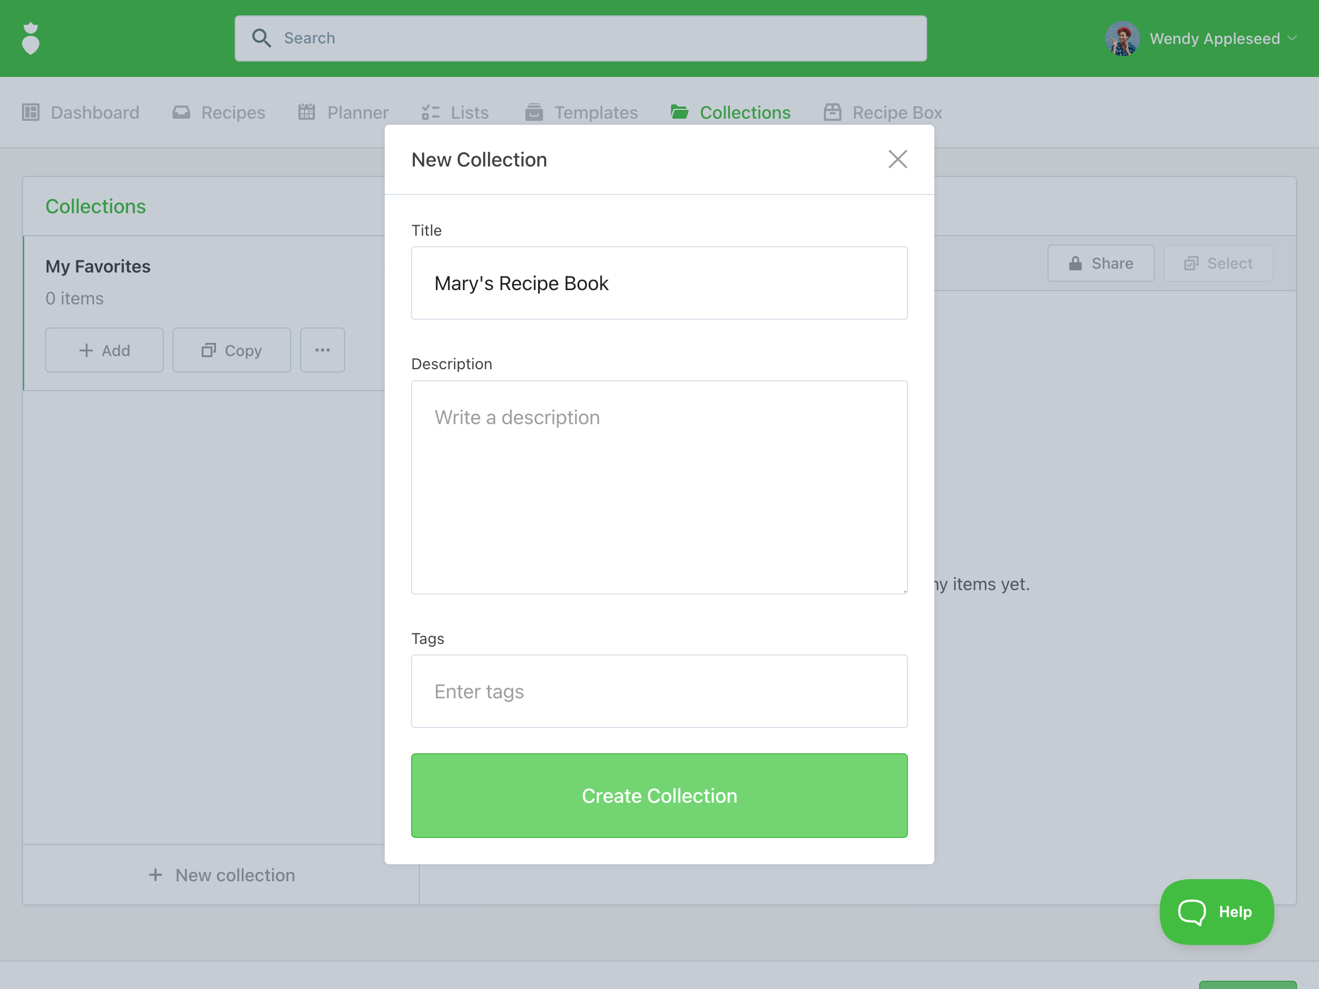Click the Add button under My Favorites
The height and width of the screenshot is (989, 1319).
pos(104,350)
